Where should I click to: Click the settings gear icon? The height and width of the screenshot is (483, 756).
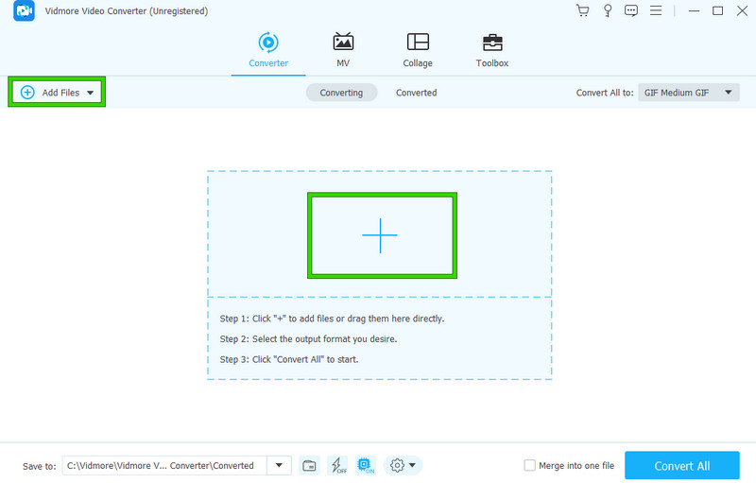pyautogui.click(x=398, y=465)
